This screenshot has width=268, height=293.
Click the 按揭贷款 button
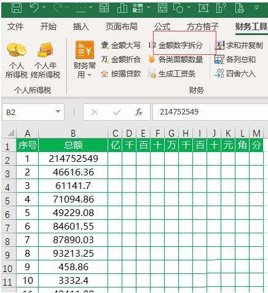click(x=120, y=74)
